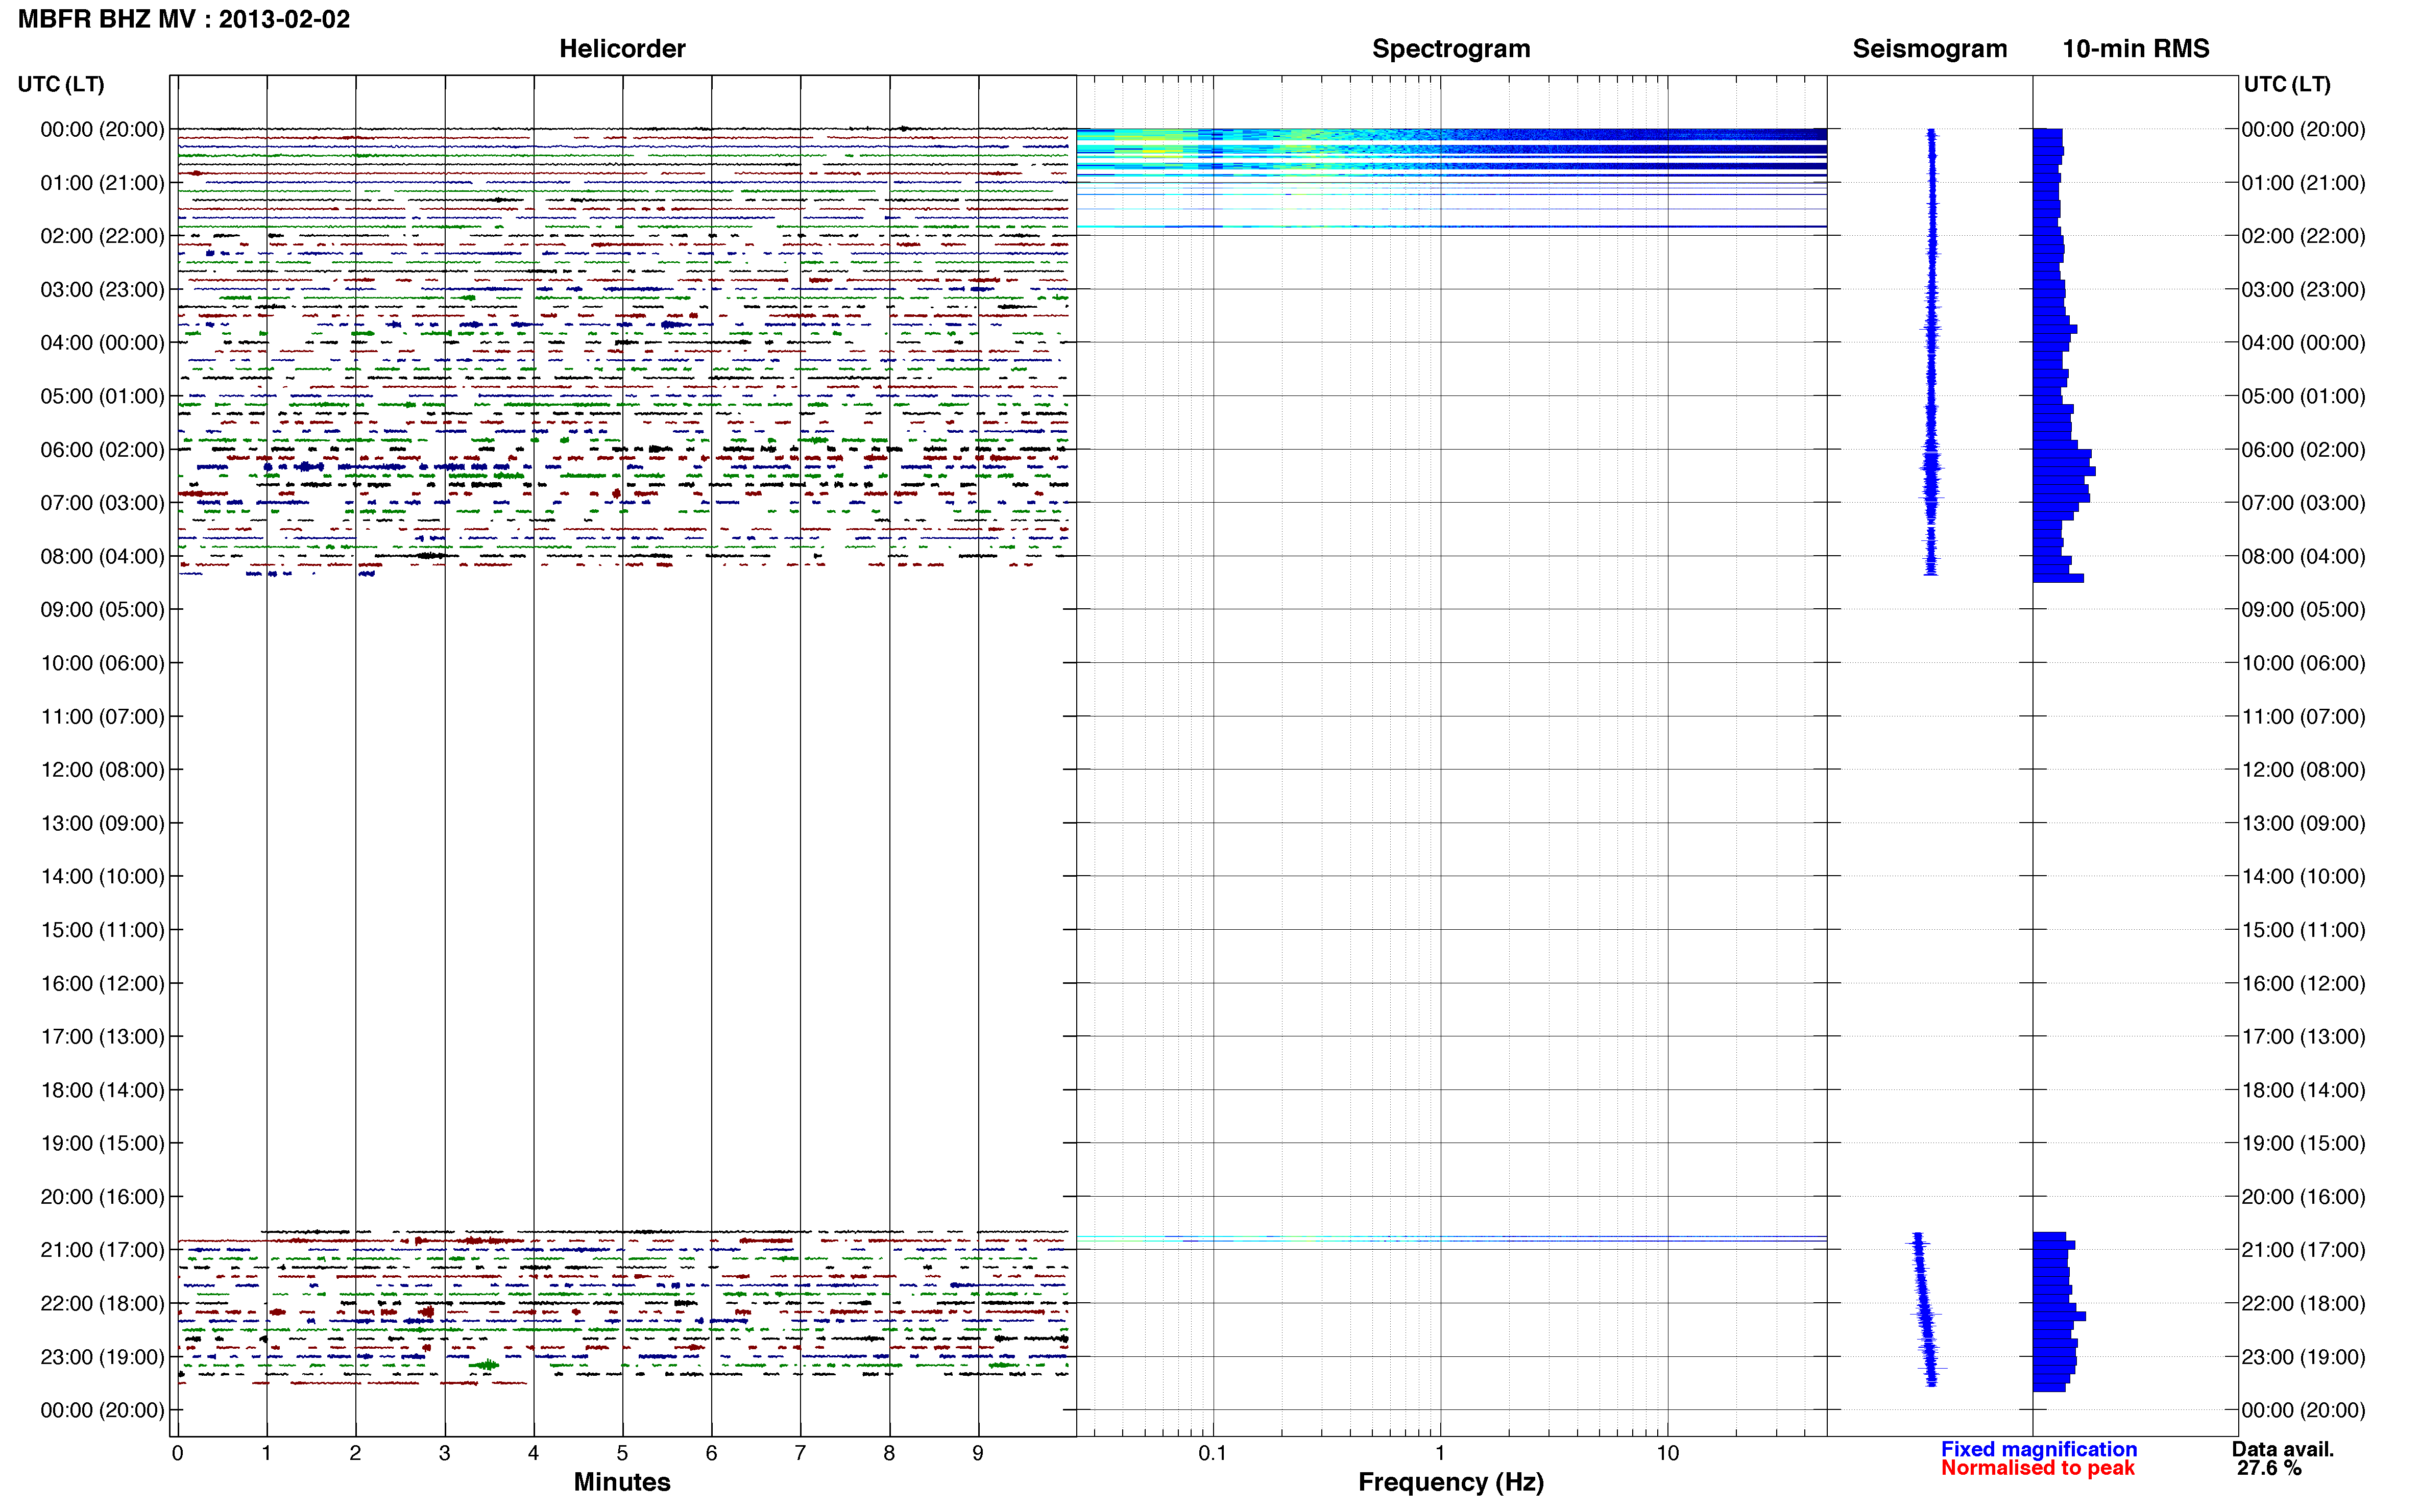Click the largest RMS bar near 06:30 UTC
This screenshot has height=1512, width=2420.
tap(2064, 470)
